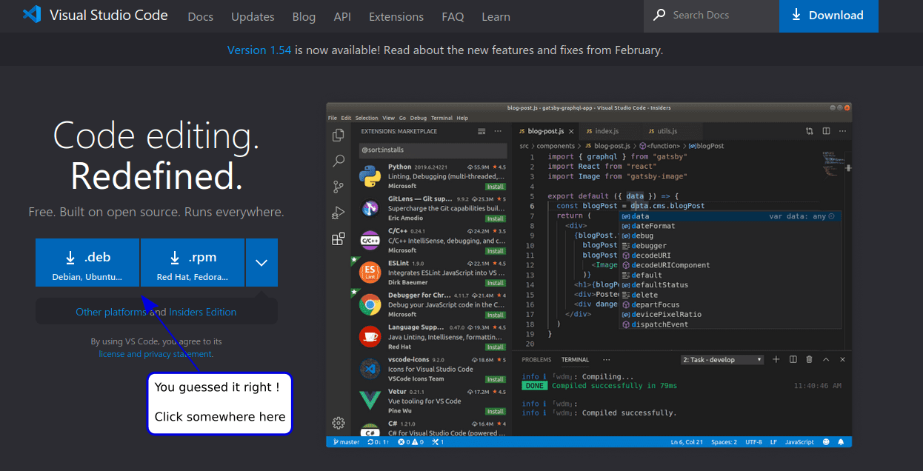Click the kill terminal trash icon

(x=809, y=359)
